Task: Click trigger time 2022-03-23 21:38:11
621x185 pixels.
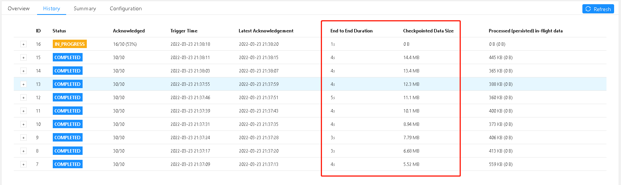Action: (x=190, y=58)
